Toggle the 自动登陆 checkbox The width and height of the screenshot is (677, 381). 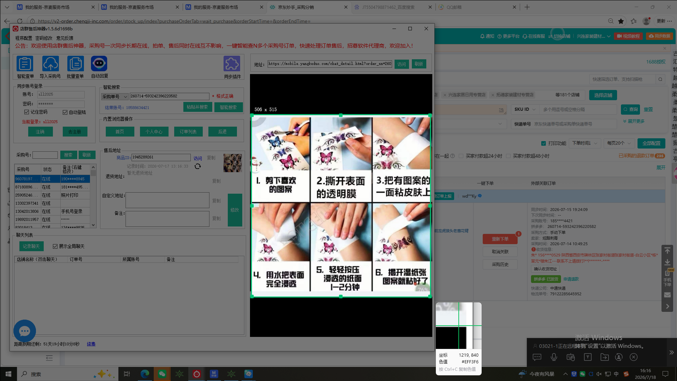click(65, 112)
